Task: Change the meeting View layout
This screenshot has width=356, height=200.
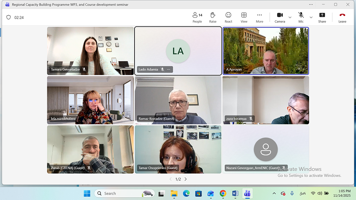Action: [244, 17]
